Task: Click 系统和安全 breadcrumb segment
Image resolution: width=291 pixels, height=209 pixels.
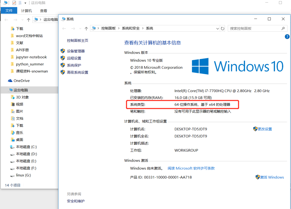Action: [131, 28]
